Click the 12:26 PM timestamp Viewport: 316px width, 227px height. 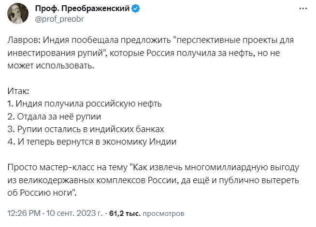click(24, 213)
